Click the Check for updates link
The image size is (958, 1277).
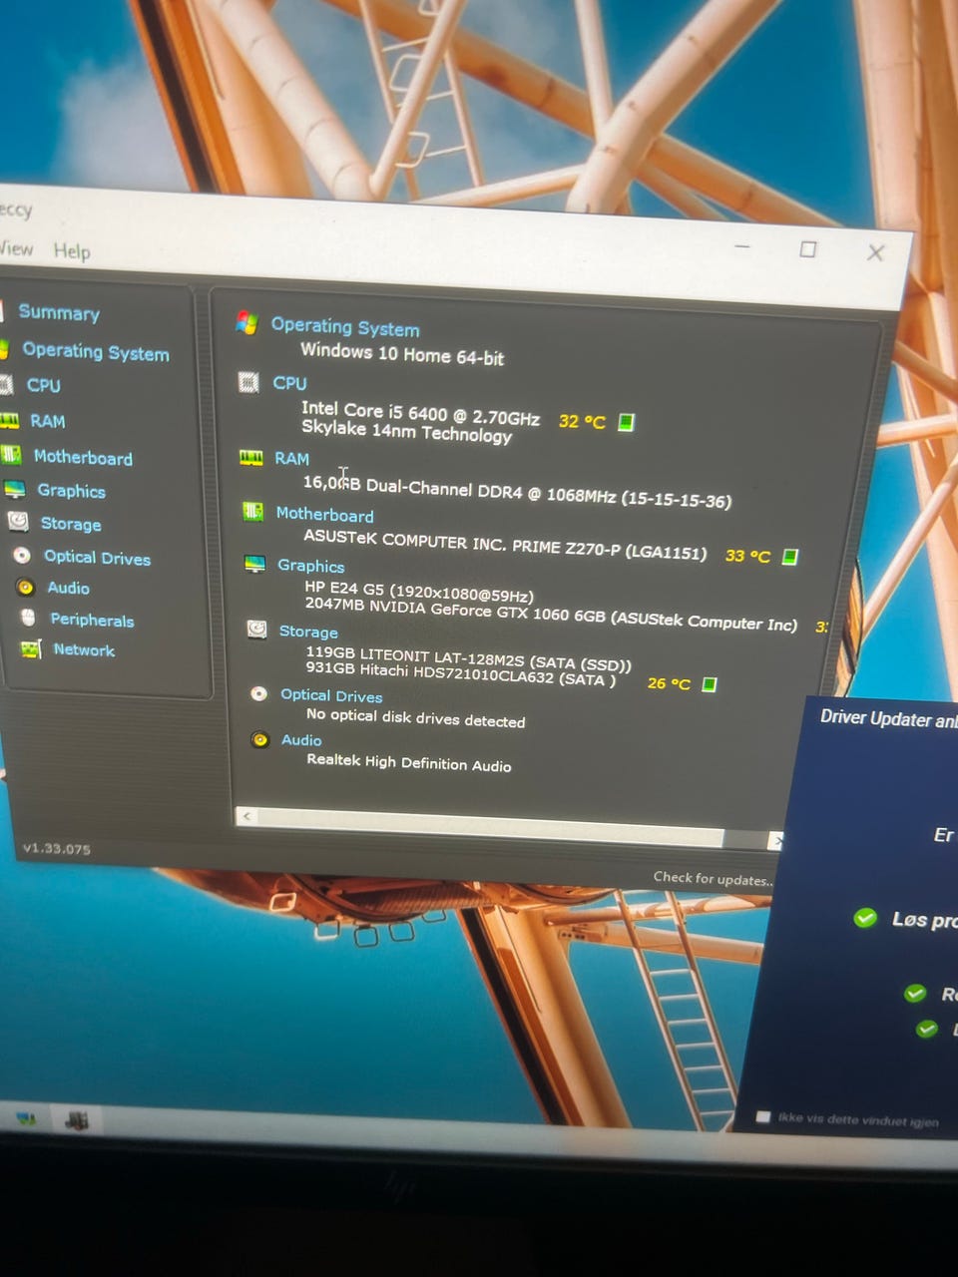(713, 878)
